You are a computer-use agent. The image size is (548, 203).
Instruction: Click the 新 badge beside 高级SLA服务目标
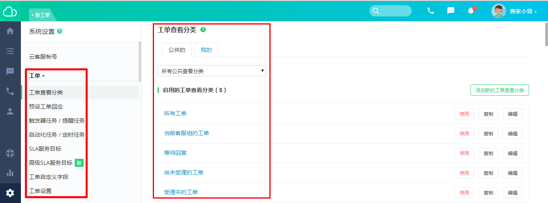point(79,163)
